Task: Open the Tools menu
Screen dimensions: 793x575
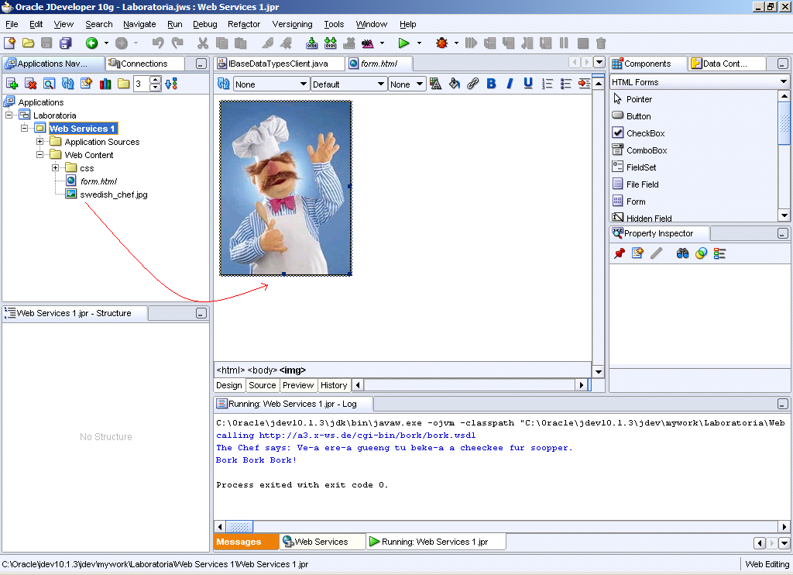Action: pos(334,24)
